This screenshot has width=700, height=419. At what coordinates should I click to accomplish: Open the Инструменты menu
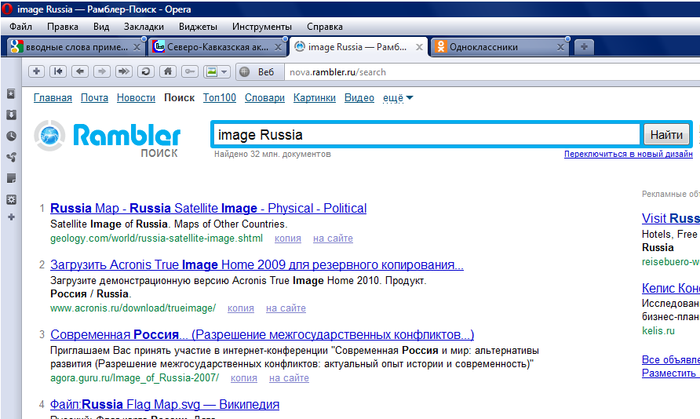(x=262, y=27)
